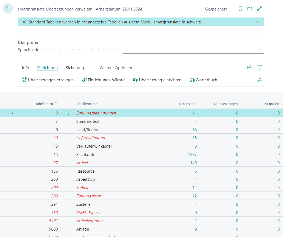Sort by Tabellen Nr. column header
The height and width of the screenshot is (237, 283).
(46, 104)
